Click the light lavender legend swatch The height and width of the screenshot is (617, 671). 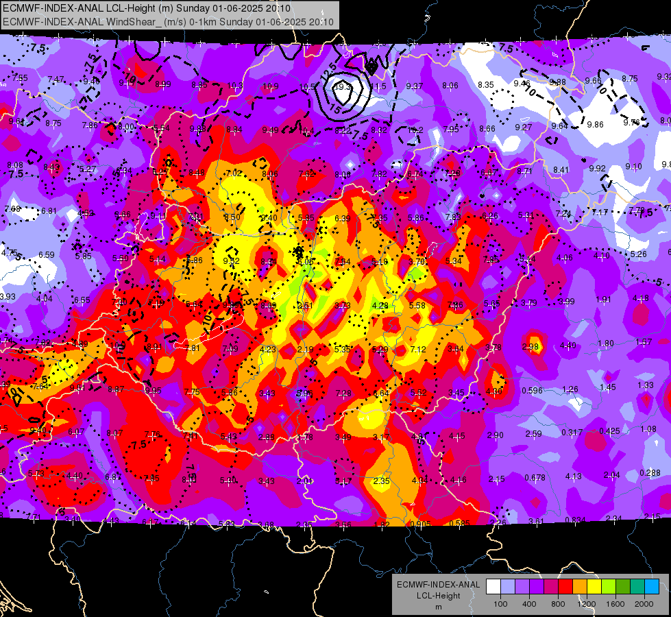[508, 587]
